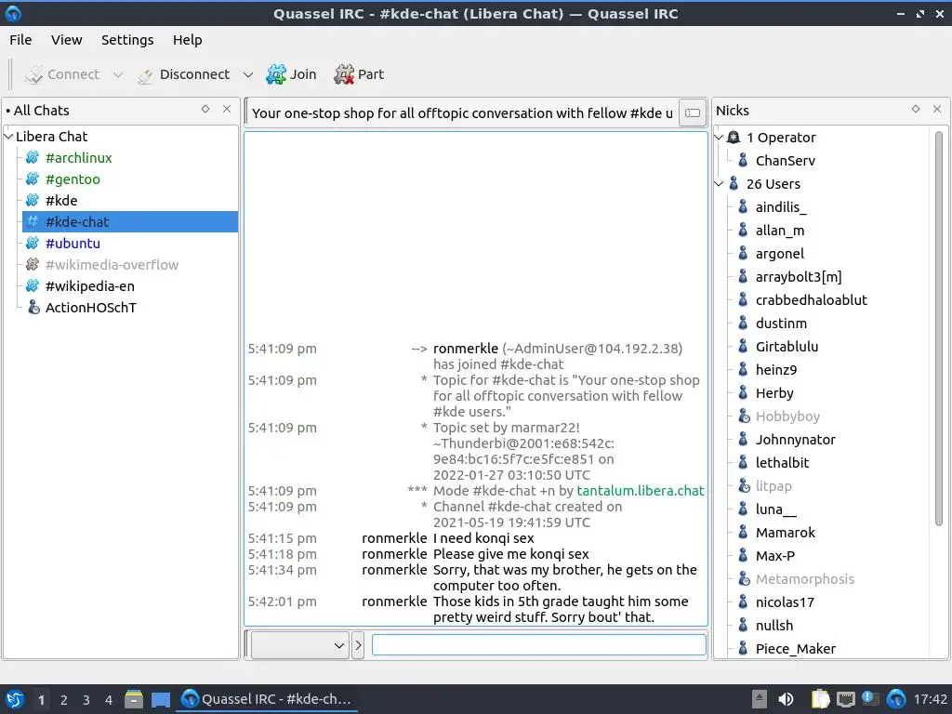Select argonel in the nick list

point(780,254)
